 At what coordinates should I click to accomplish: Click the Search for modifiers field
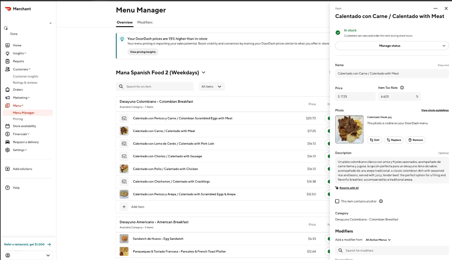[392, 250]
